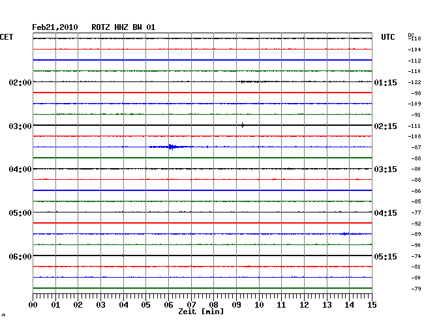The height and width of the screenshot is (322, 424).
Task: Select the DC offset value -98
Action: pyautogui.click(x=416, y=93)
